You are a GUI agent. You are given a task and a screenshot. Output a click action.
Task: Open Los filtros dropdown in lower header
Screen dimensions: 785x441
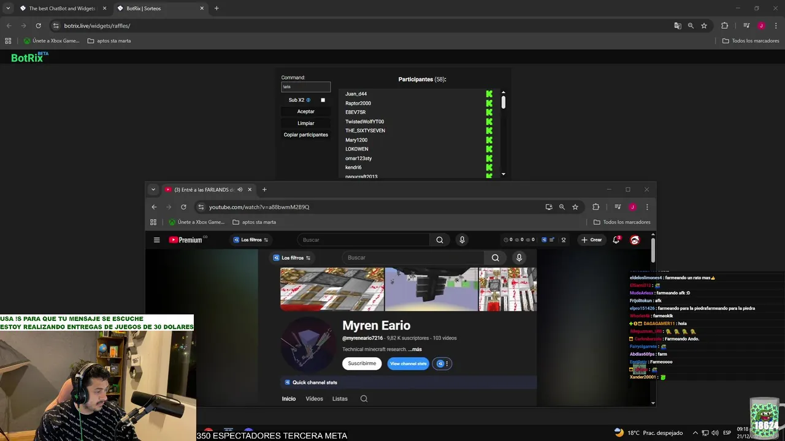pos(292,258)
